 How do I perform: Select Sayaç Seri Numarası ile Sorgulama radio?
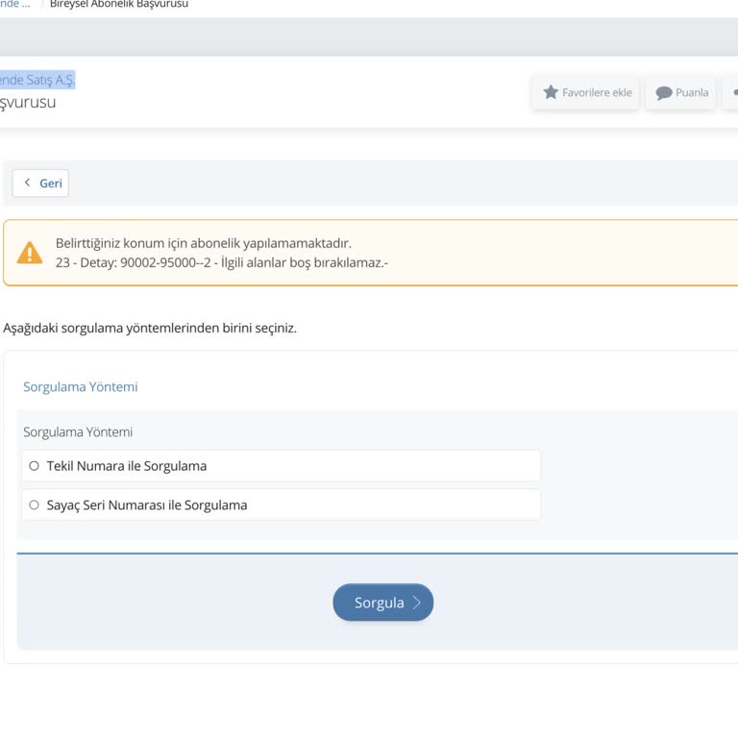click(x=34, y=505)
